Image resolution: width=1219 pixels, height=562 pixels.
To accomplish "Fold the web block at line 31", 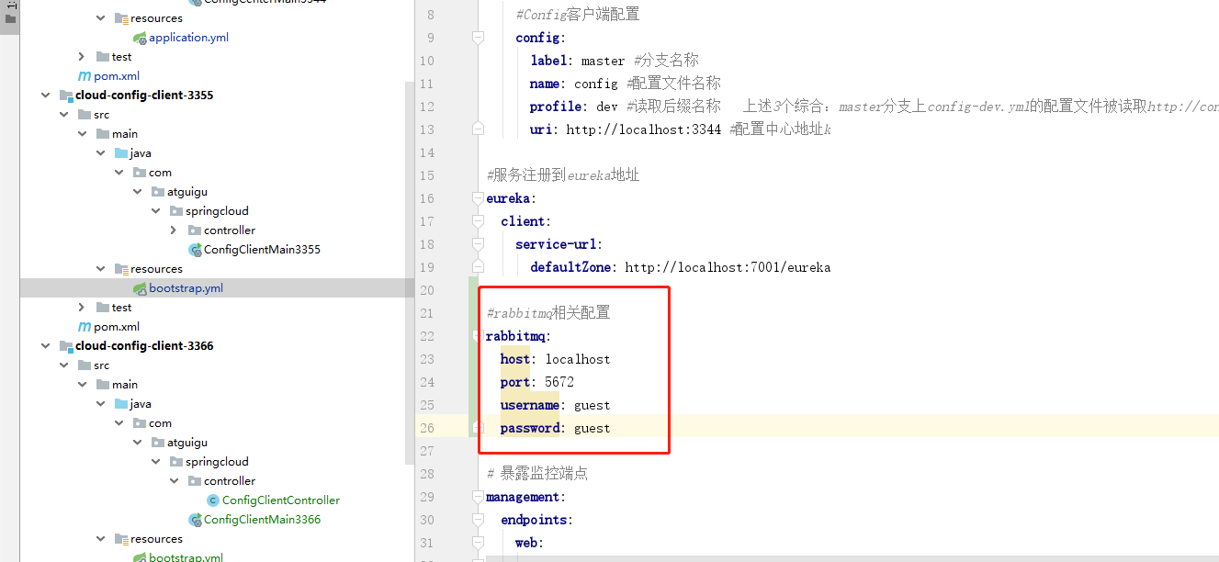I will click(x=477, y=543).
